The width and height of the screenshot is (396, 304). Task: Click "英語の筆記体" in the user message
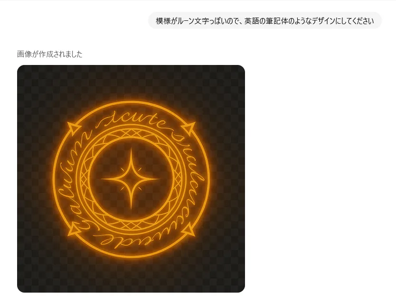(266, 21)
